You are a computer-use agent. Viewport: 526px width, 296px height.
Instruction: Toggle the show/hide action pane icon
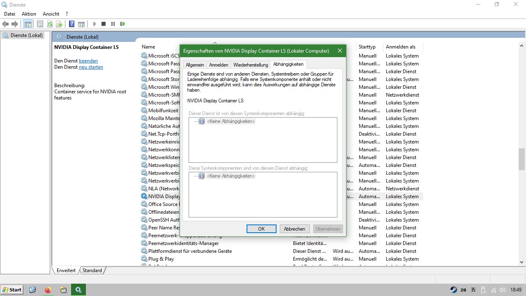point(81,24)
